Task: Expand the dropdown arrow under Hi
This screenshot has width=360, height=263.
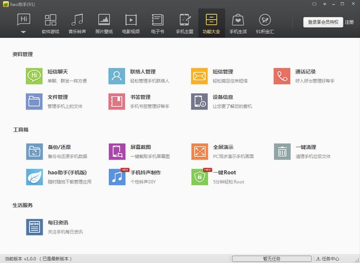Action: 23,32
